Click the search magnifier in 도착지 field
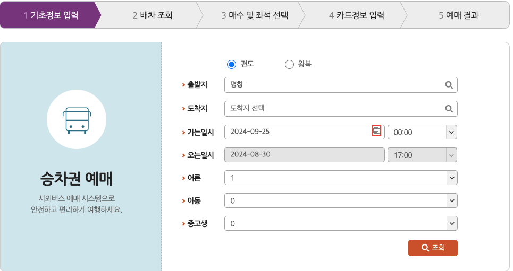Image resolution: width=513 pixels, height=271 pixels. point(449,109)
